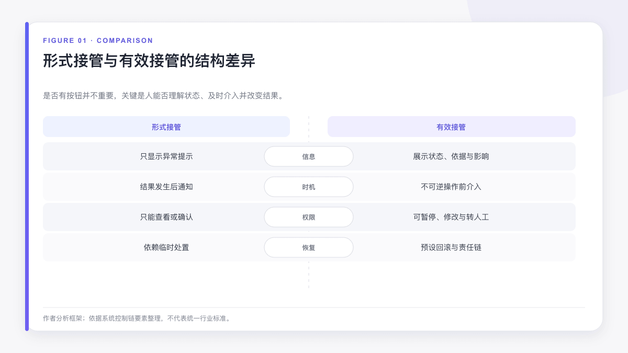Click the text 预设回滚与责任链

[x=451, y=247]
